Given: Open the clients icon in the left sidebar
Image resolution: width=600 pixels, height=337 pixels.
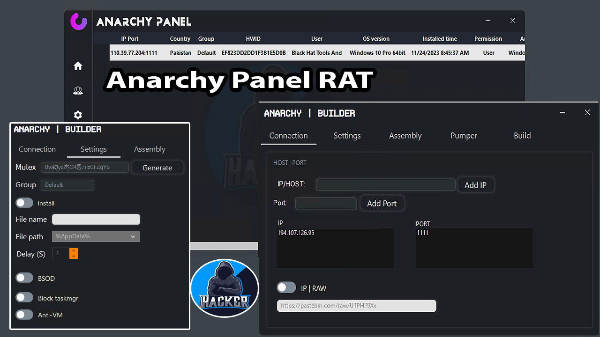Looking at the screenshot, I should point(78,90).
